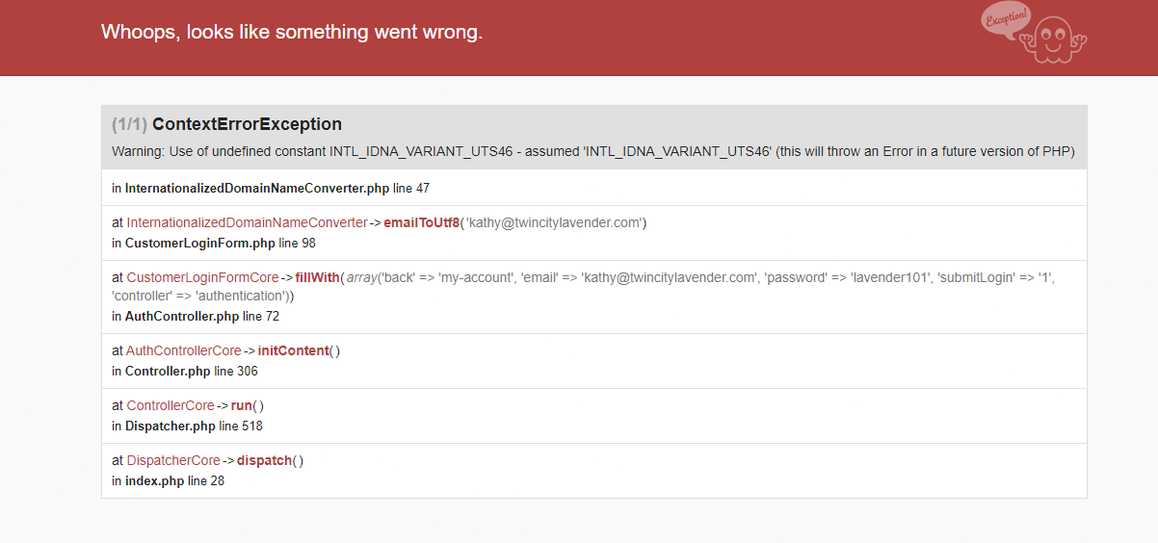Click the "Whoops, looks like something went wrong" heading

pyautogui.click(x=292, y=32)
